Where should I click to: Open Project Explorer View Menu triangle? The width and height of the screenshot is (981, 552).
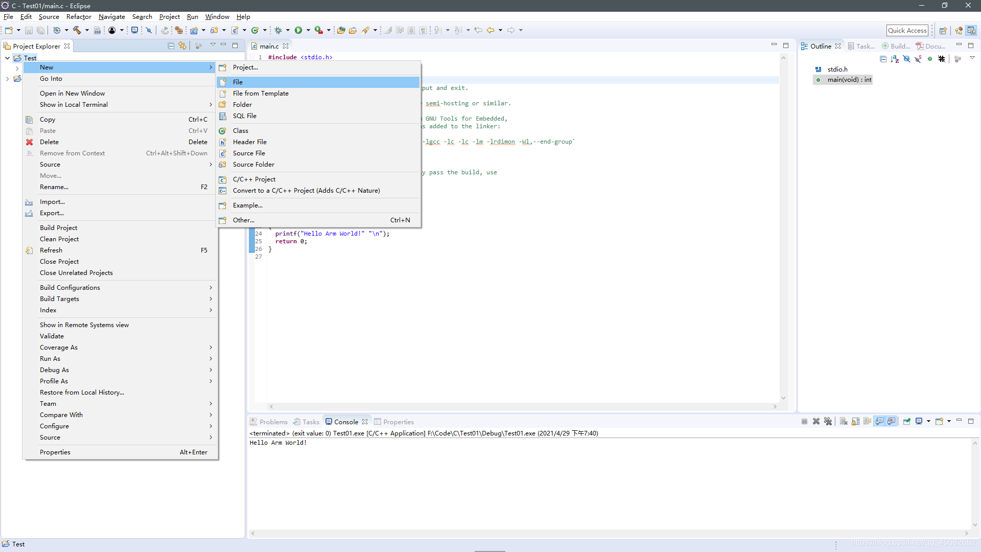213,45
